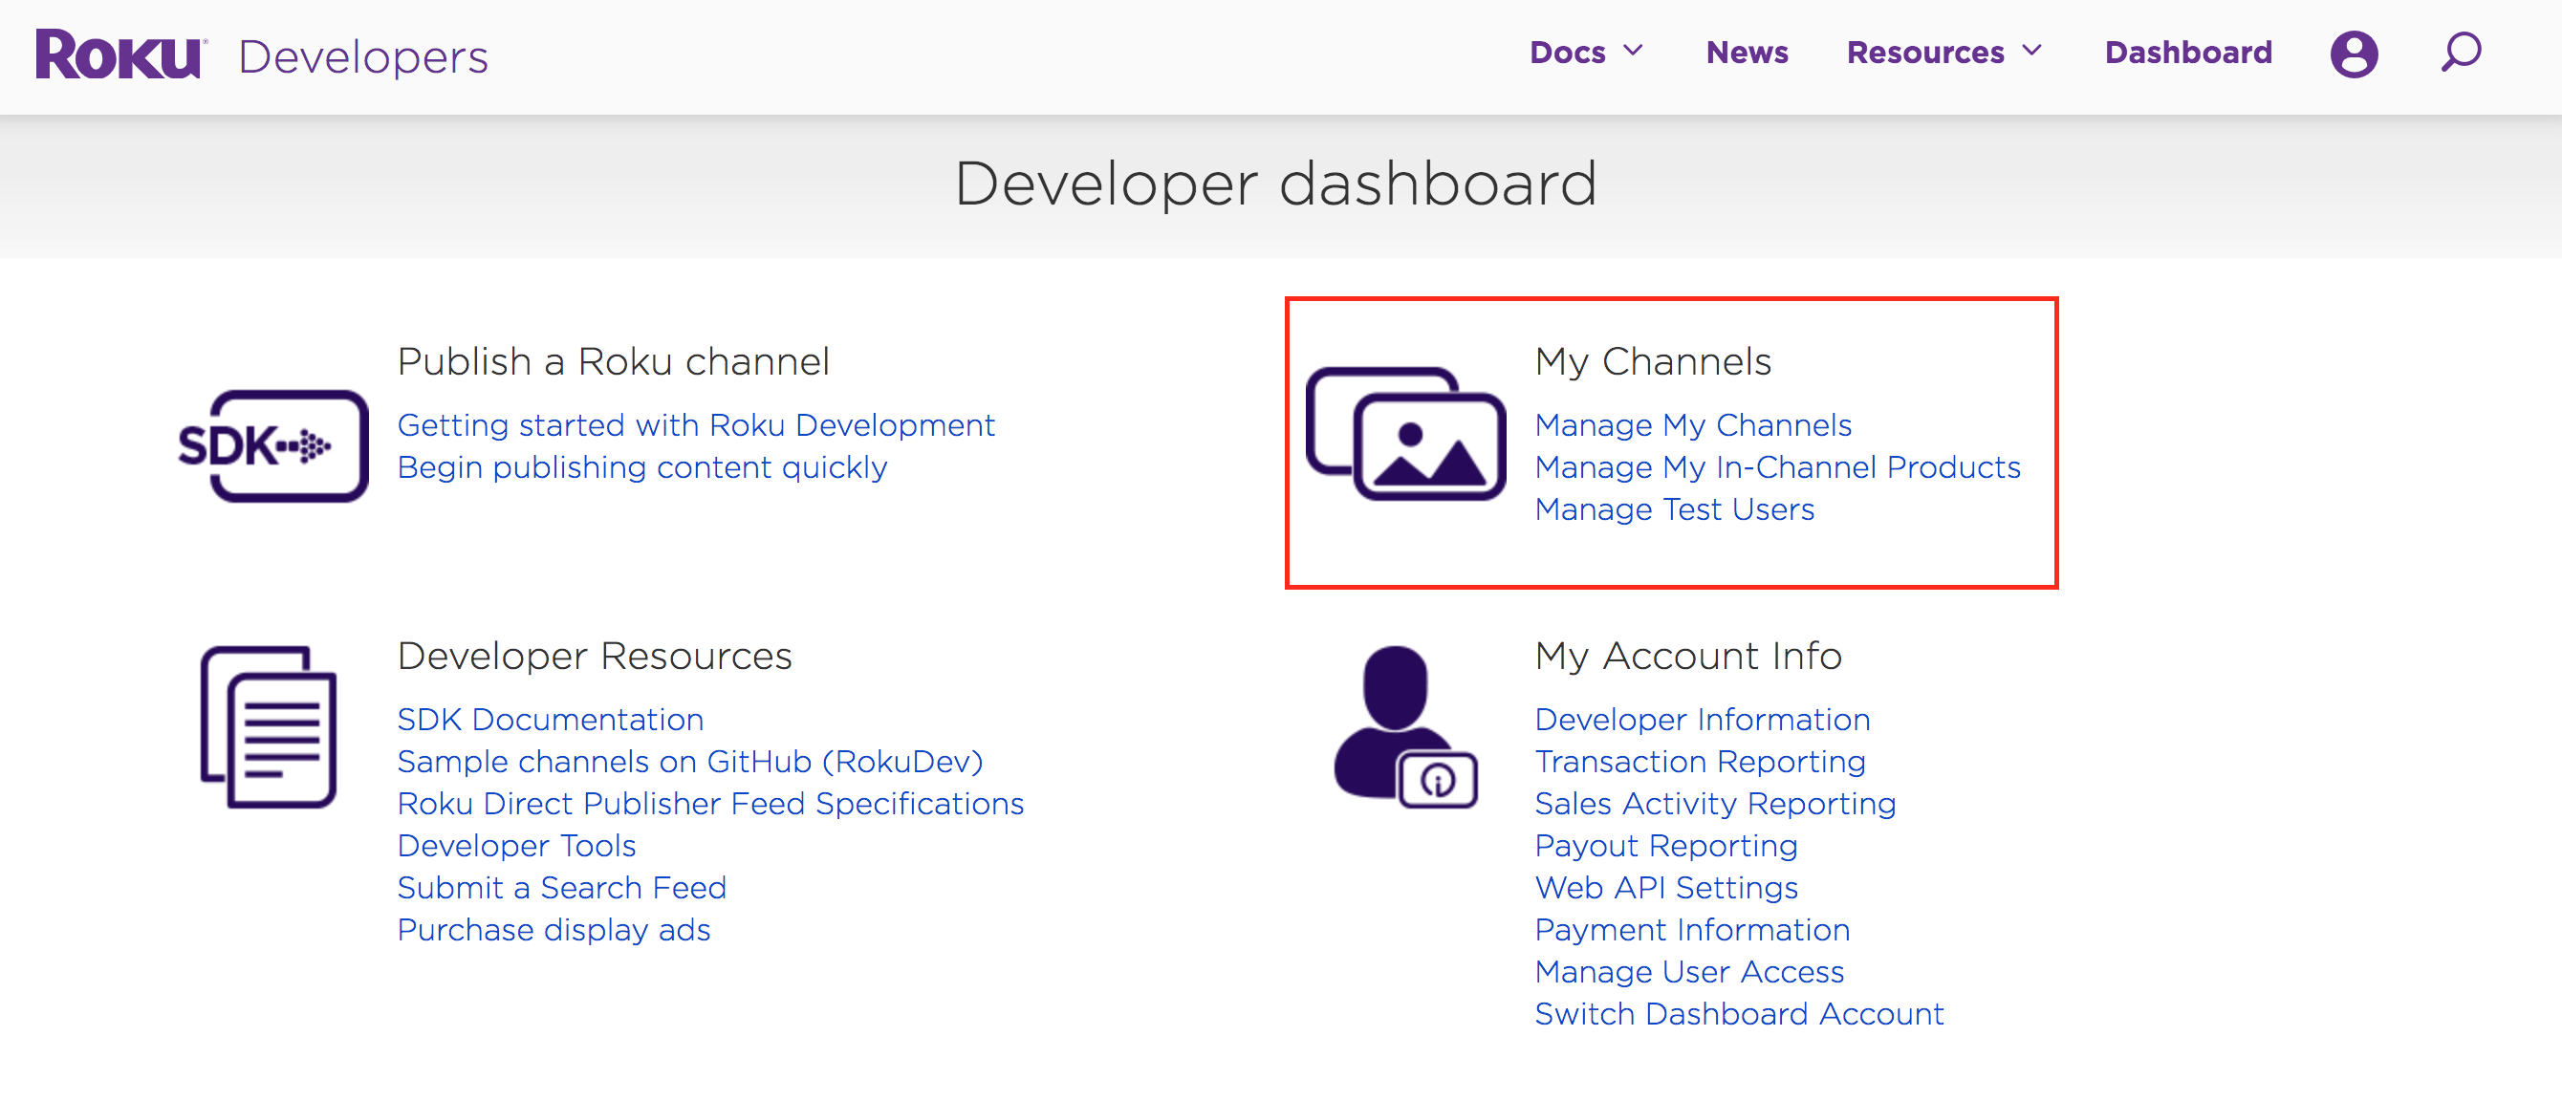
Task: Open Web API Settings link
Action: coord(1666,887)
